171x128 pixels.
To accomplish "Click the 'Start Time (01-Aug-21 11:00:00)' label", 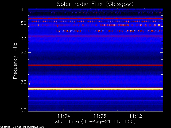I will coord(95,122).
